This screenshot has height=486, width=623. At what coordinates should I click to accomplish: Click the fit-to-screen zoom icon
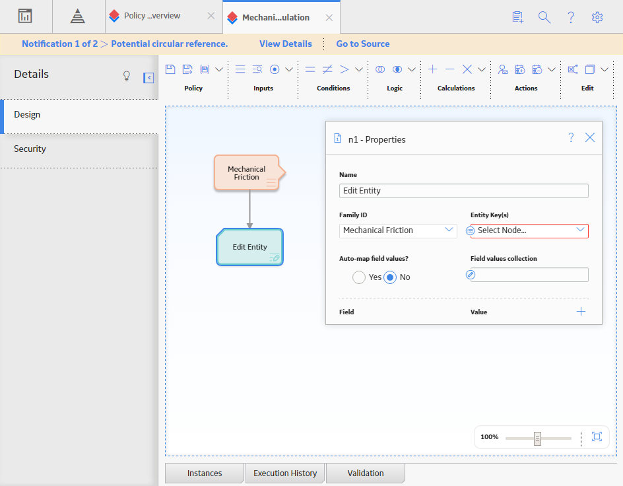[x=597, y=436]
